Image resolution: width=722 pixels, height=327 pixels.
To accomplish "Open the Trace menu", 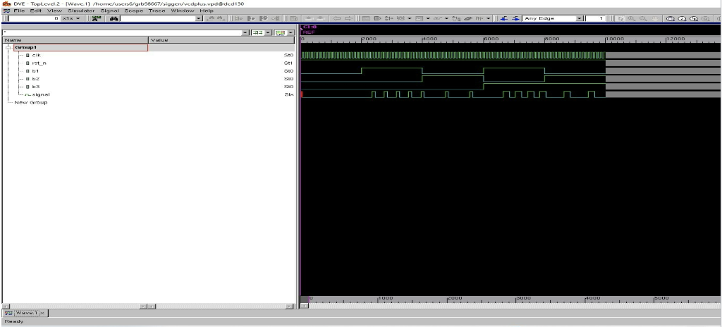I will point(157,11).
